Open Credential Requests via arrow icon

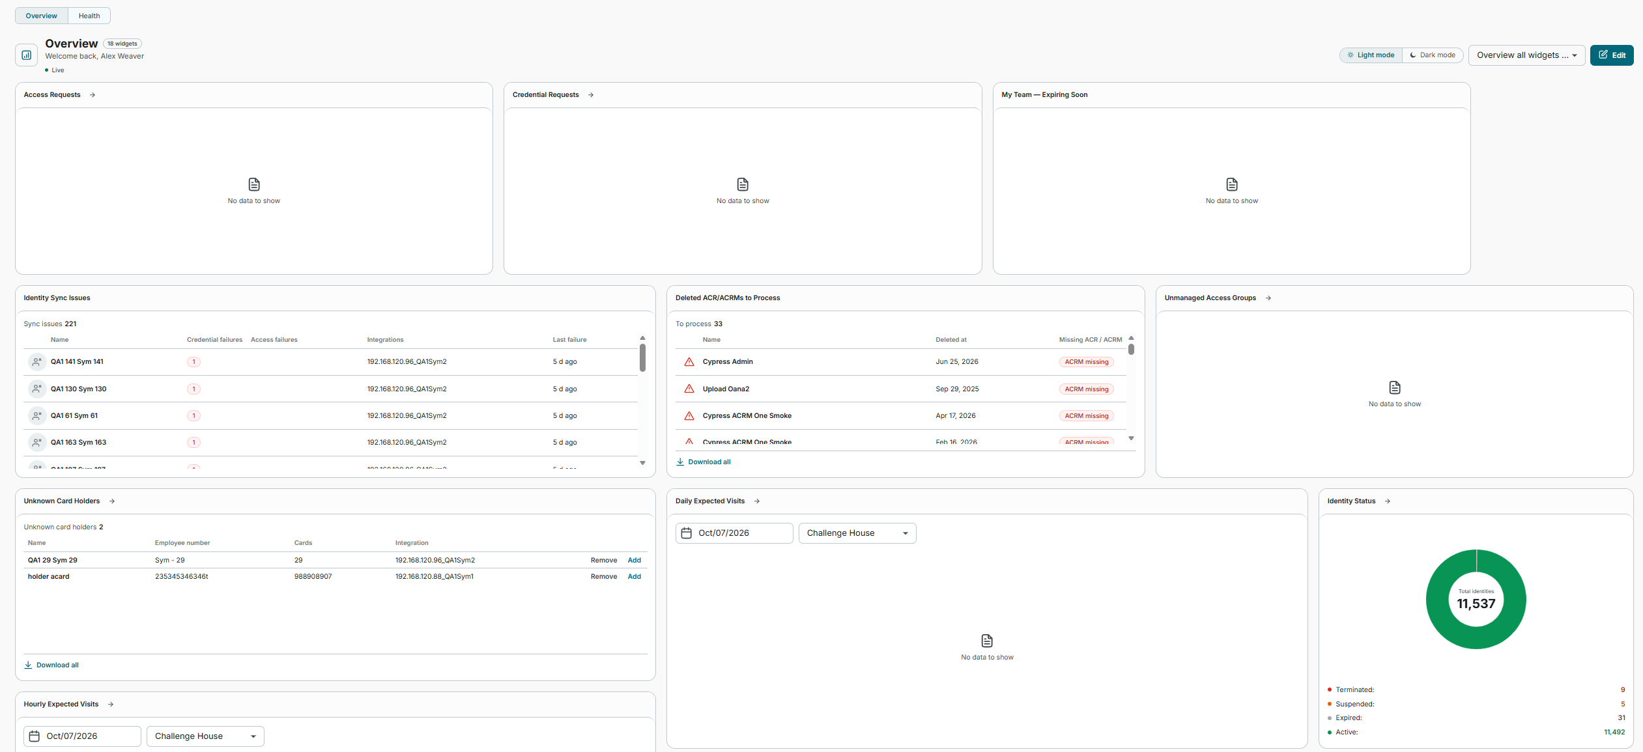591,95
